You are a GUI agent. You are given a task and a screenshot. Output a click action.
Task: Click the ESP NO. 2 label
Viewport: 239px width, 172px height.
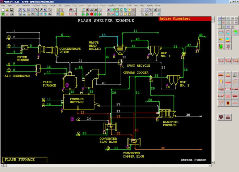pyautogui.click(x=185, y=84)
